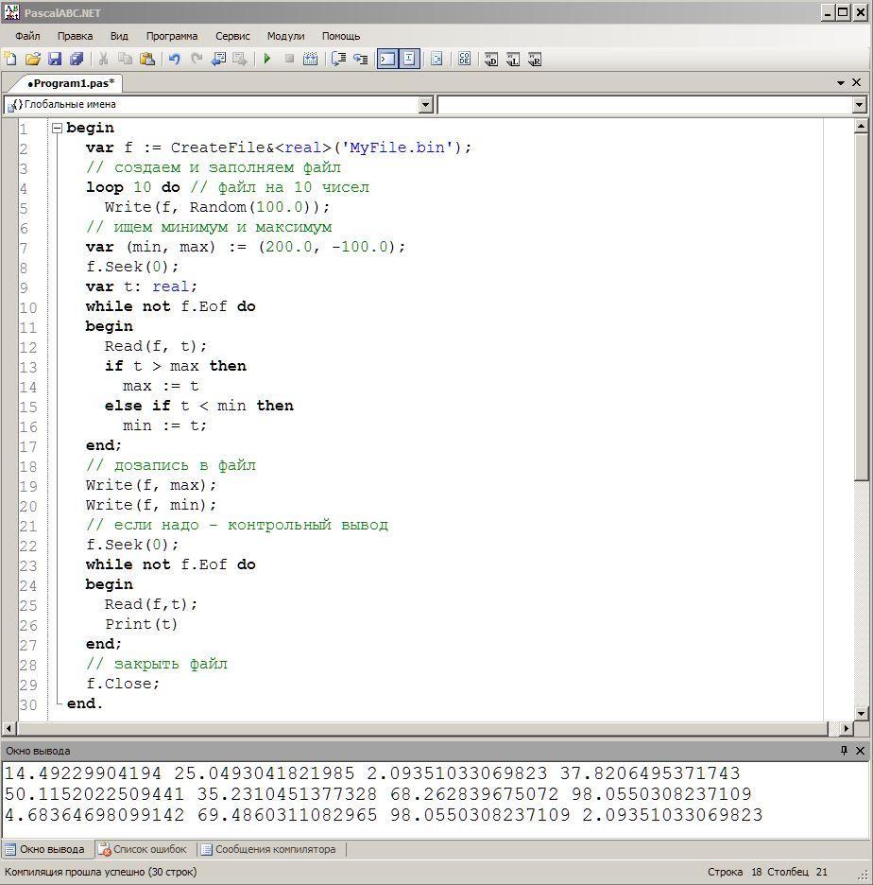Screen dimensions: 873x885
Task: Collapse the begin block on line 1
Action: click(57, 128)
